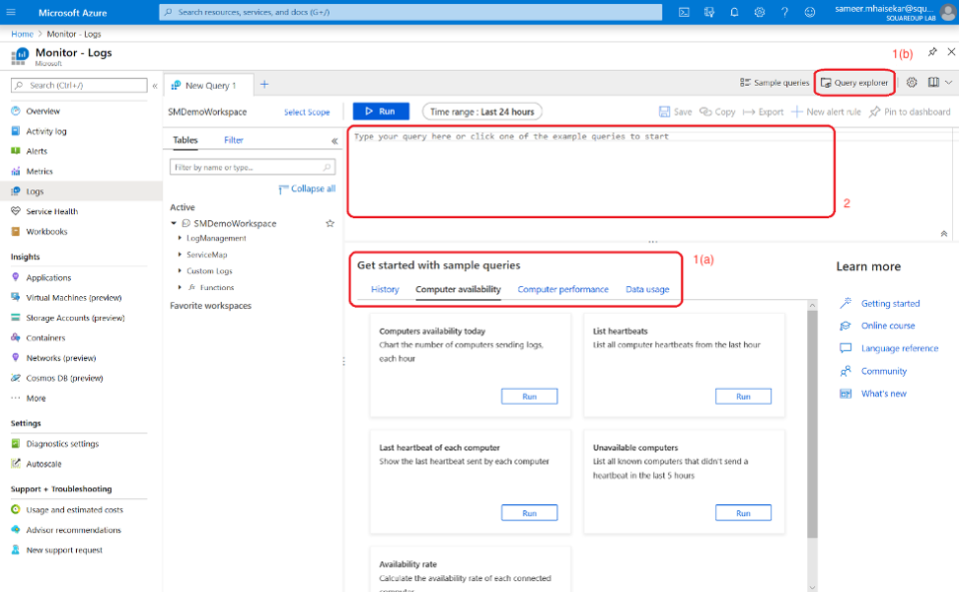This screenshot has height=592, width=959.
Task: Toggle the Tables pane collapse arrow
Action: pyautogui.click(x=335, y=140)
